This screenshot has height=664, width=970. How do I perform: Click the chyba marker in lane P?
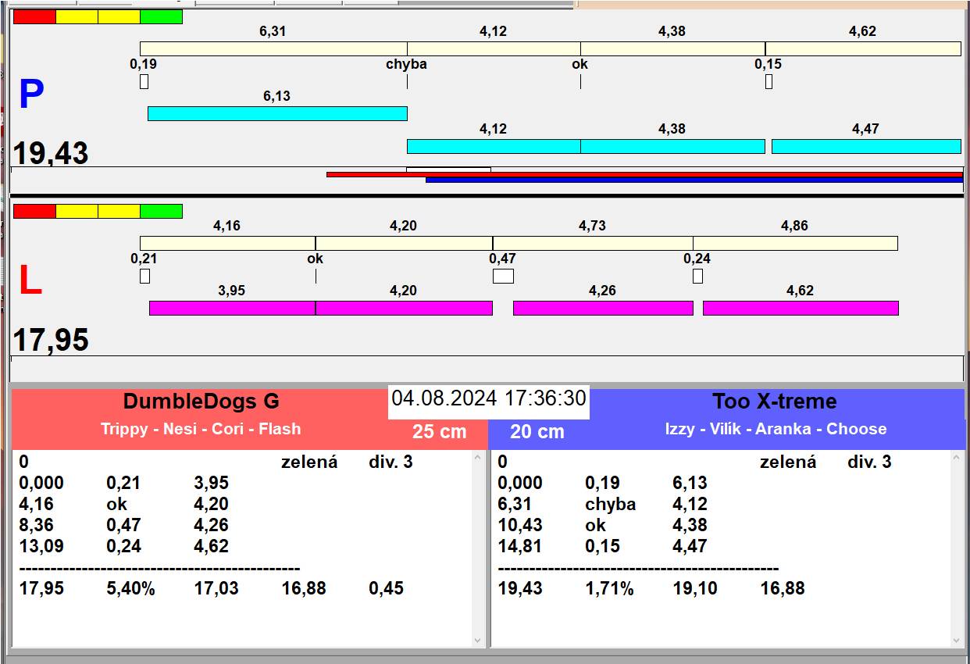(x=406, y=65)
